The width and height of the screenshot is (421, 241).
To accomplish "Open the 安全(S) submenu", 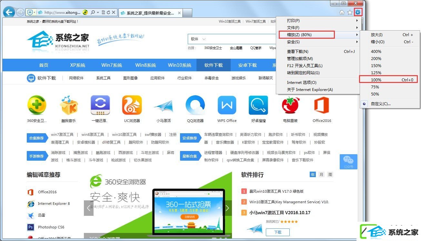I will tap(318, 42).
